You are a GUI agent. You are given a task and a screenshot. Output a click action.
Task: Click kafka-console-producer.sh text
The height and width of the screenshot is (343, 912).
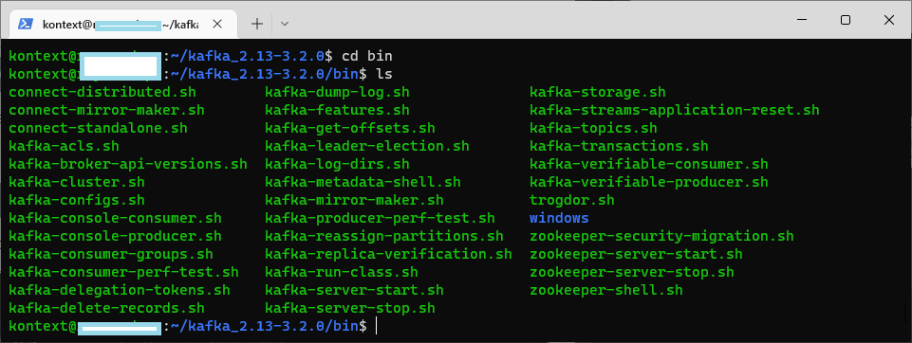pos(115,236)
